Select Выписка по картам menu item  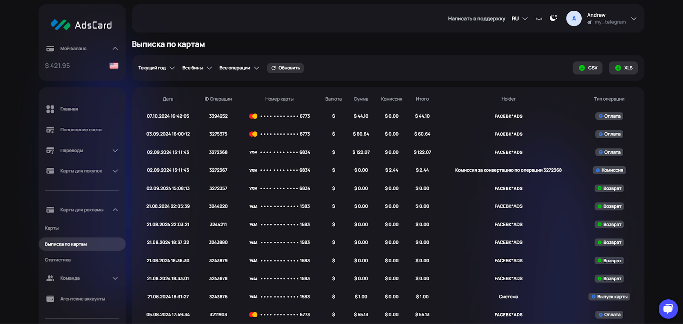82,244
